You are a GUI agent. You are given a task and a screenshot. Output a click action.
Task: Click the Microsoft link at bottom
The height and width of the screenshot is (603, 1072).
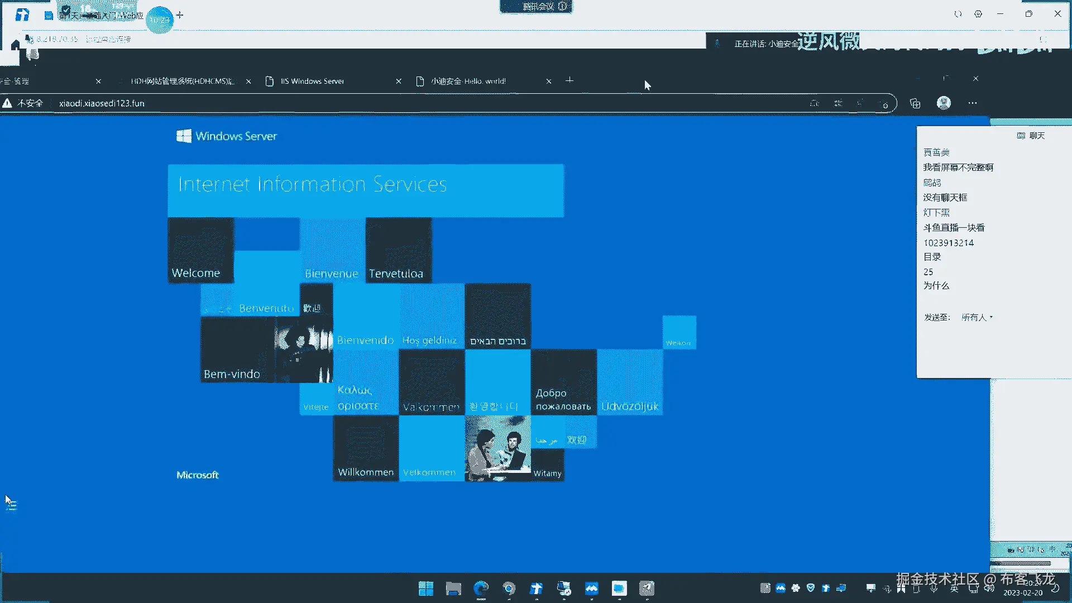pyautogui.click(x=197, y=475)
